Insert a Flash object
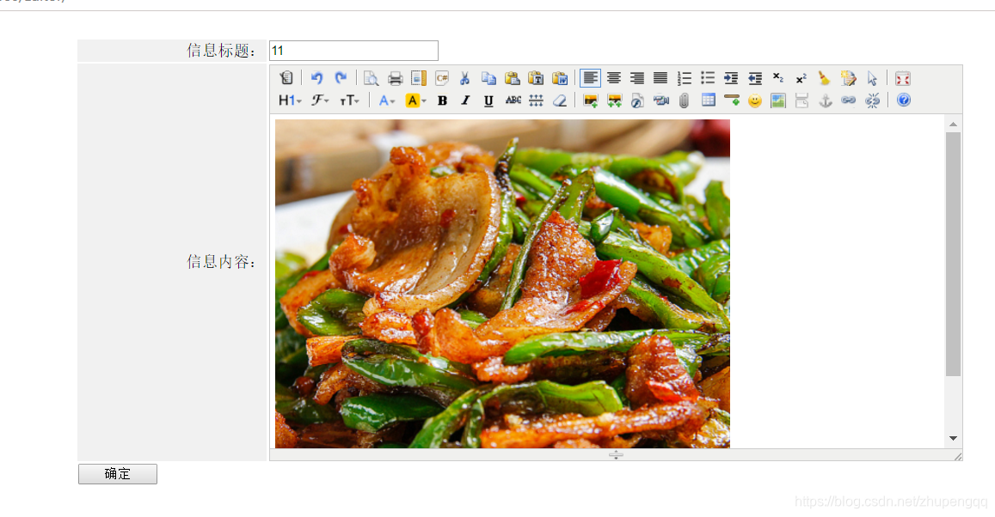Viewport: 995px width, 517px height. tap(637, 100)
